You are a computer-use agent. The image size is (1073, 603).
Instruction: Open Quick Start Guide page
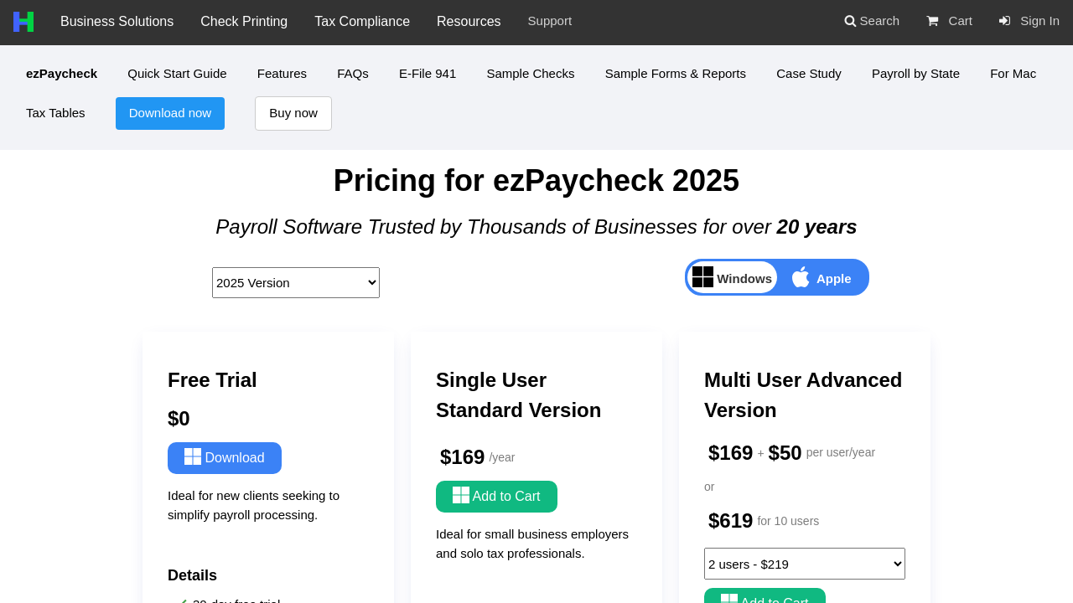click(177, 74)
